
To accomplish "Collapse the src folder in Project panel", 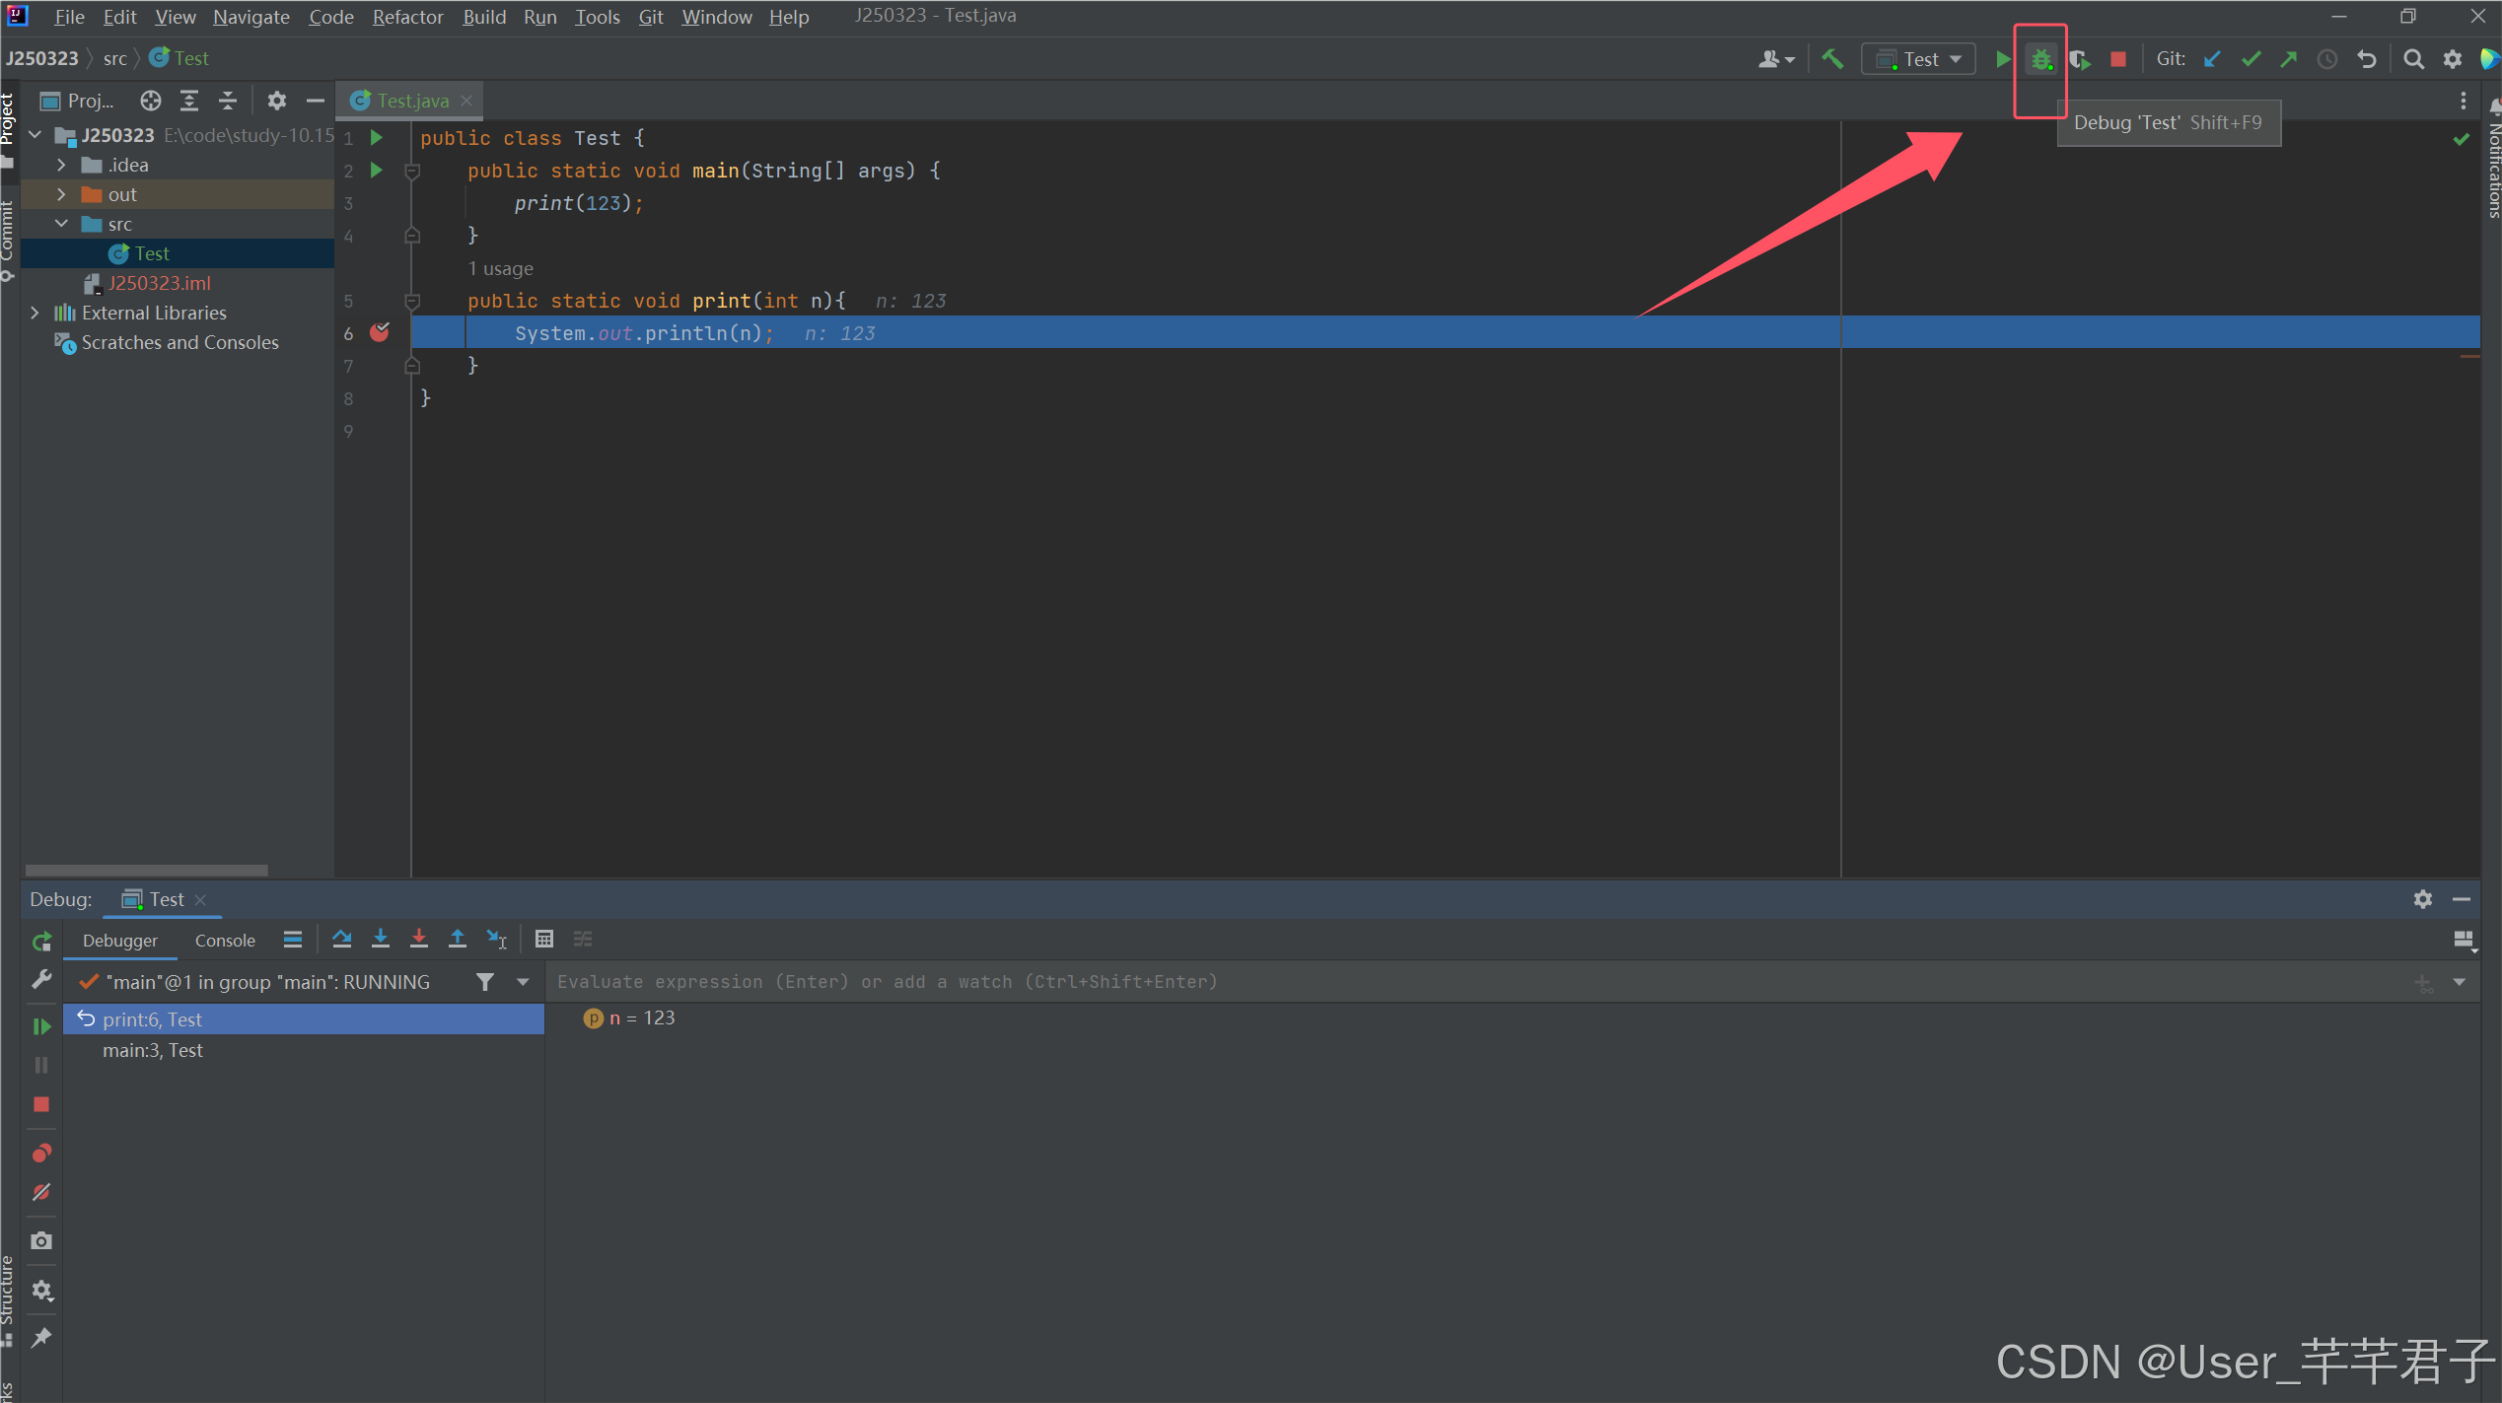I will 61,224.
